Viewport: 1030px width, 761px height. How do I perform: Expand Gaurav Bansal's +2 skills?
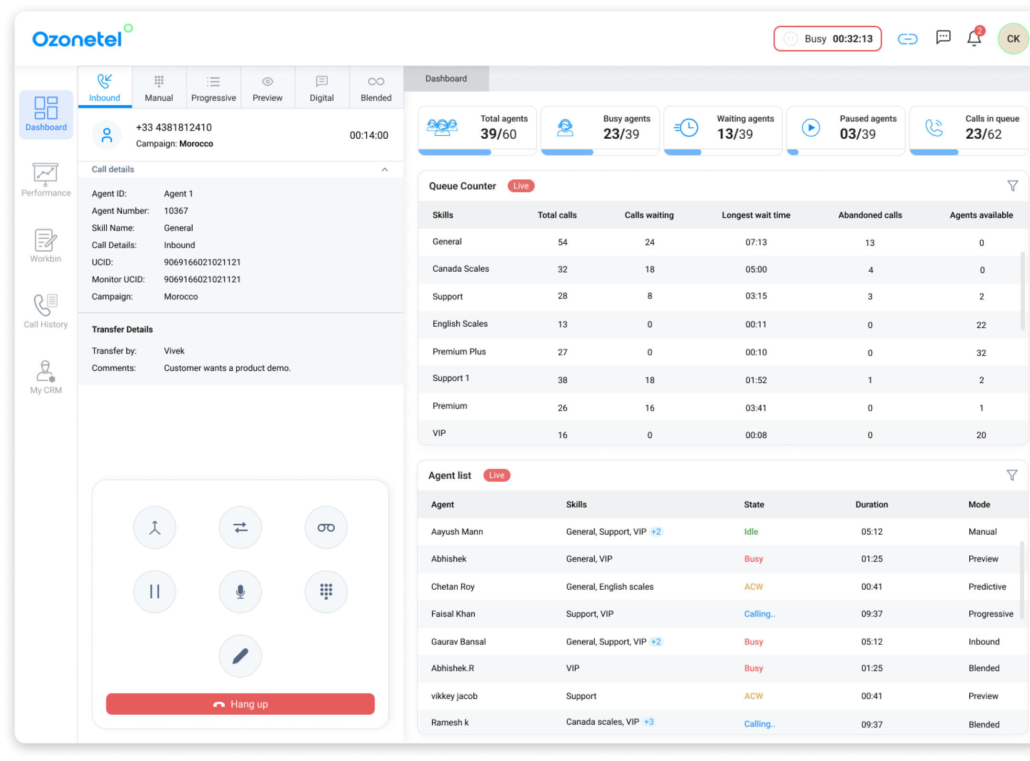[656, 641]
